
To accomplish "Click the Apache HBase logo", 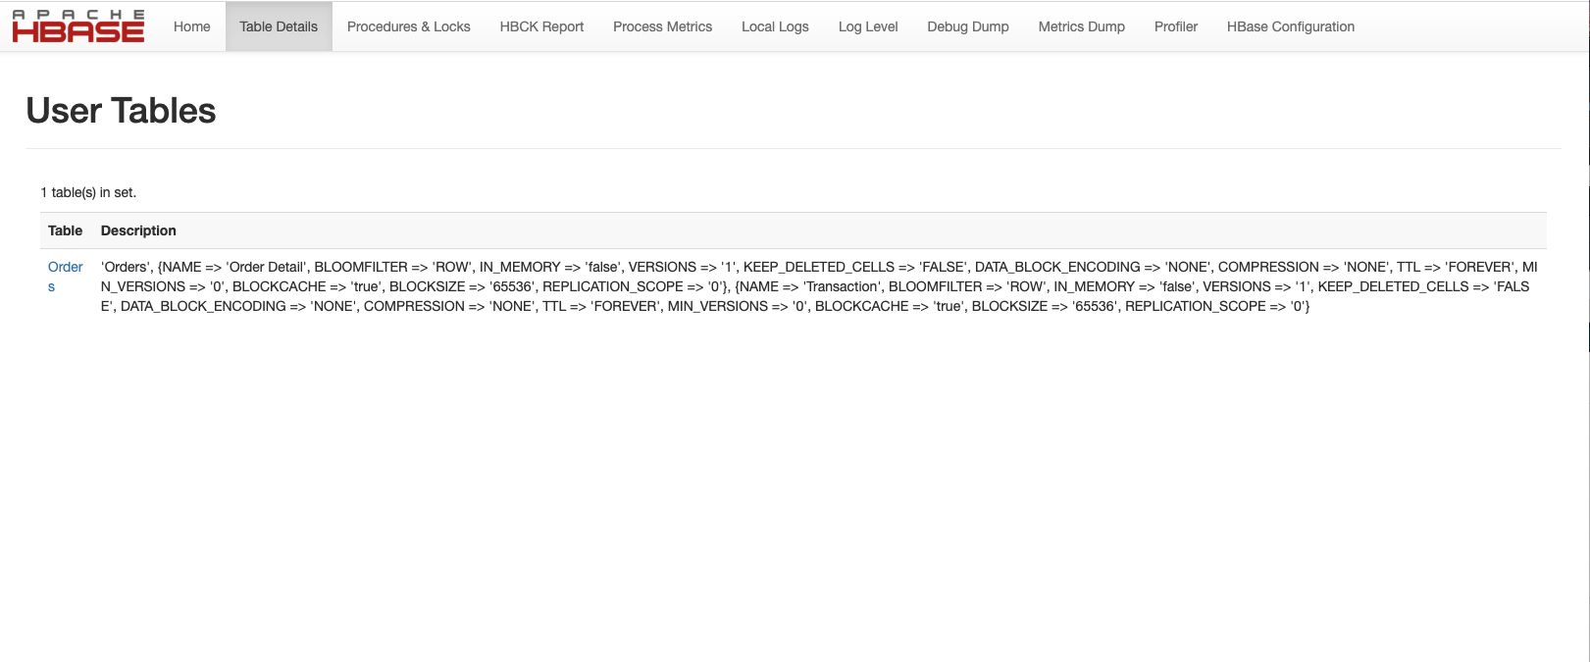I will pyautogui.click(x=78, y=26).
